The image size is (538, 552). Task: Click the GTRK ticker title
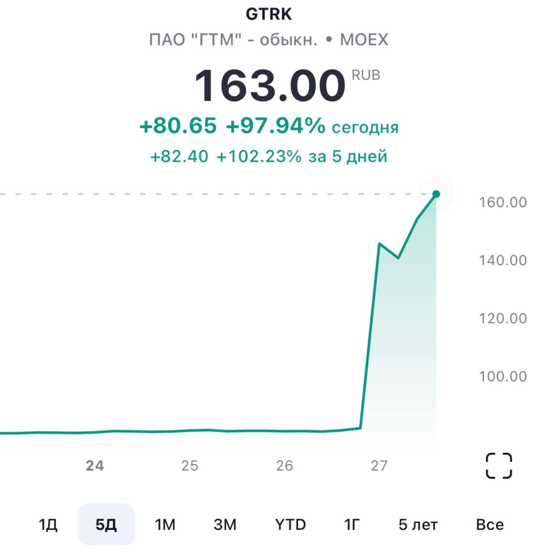[268, 15]
